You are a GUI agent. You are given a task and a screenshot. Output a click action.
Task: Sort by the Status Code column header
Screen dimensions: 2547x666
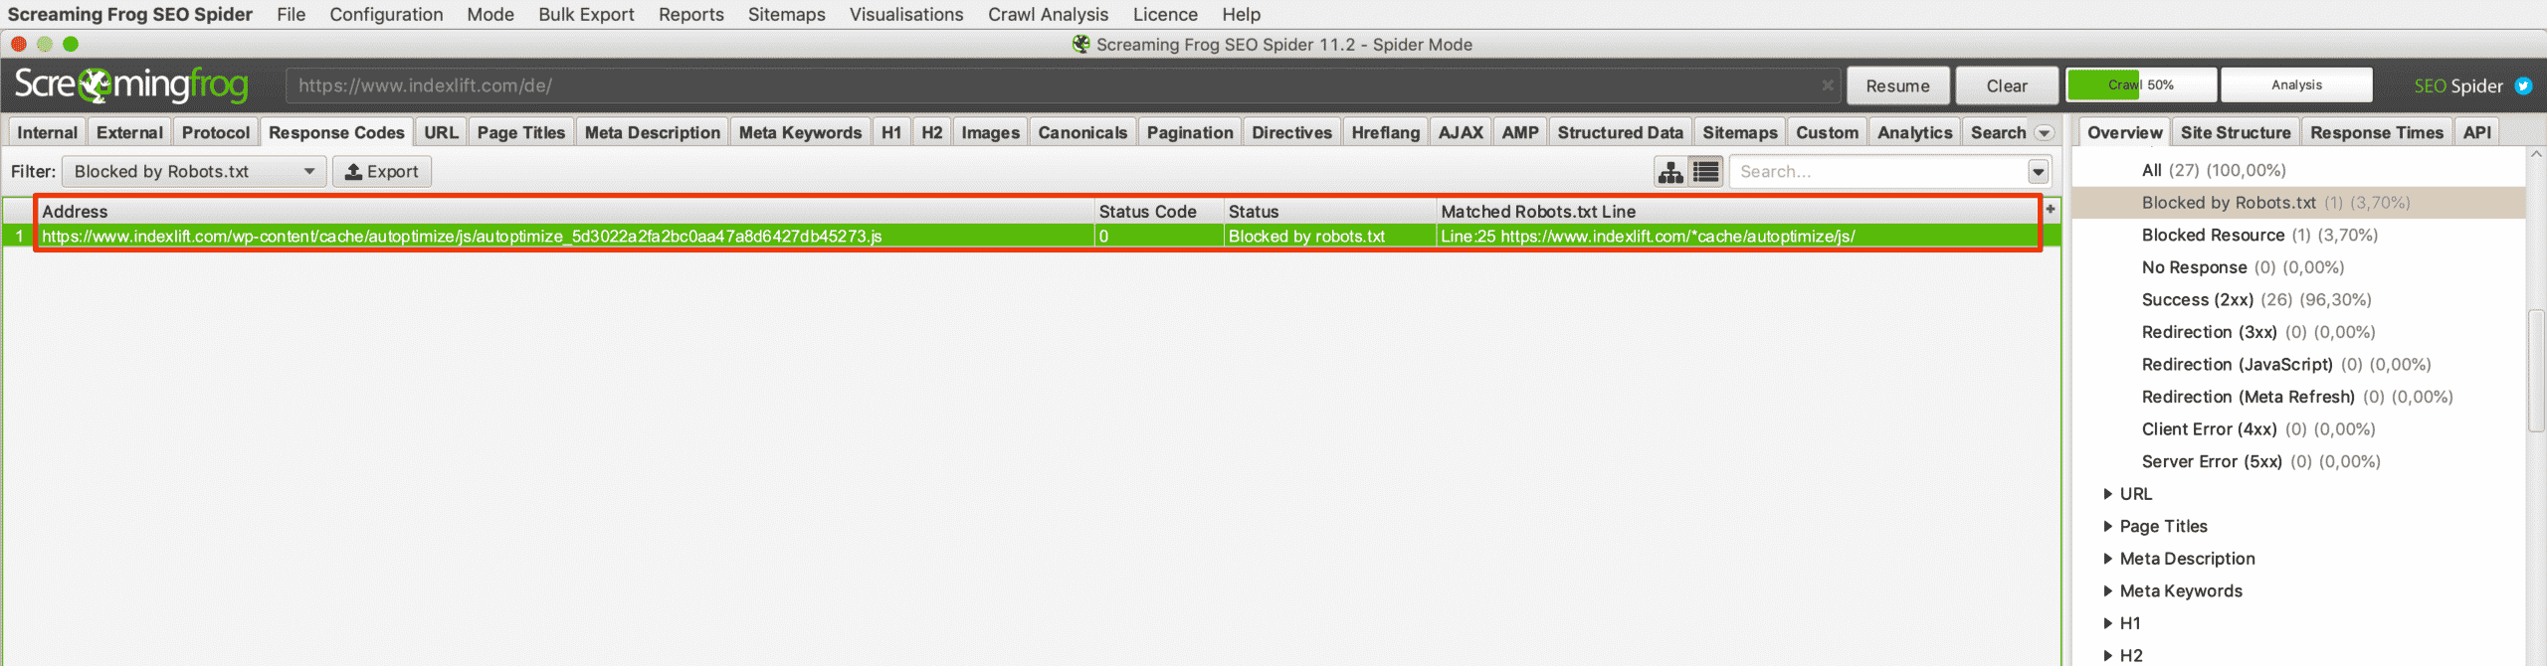pyautogui.click(x=1158, y=212)
